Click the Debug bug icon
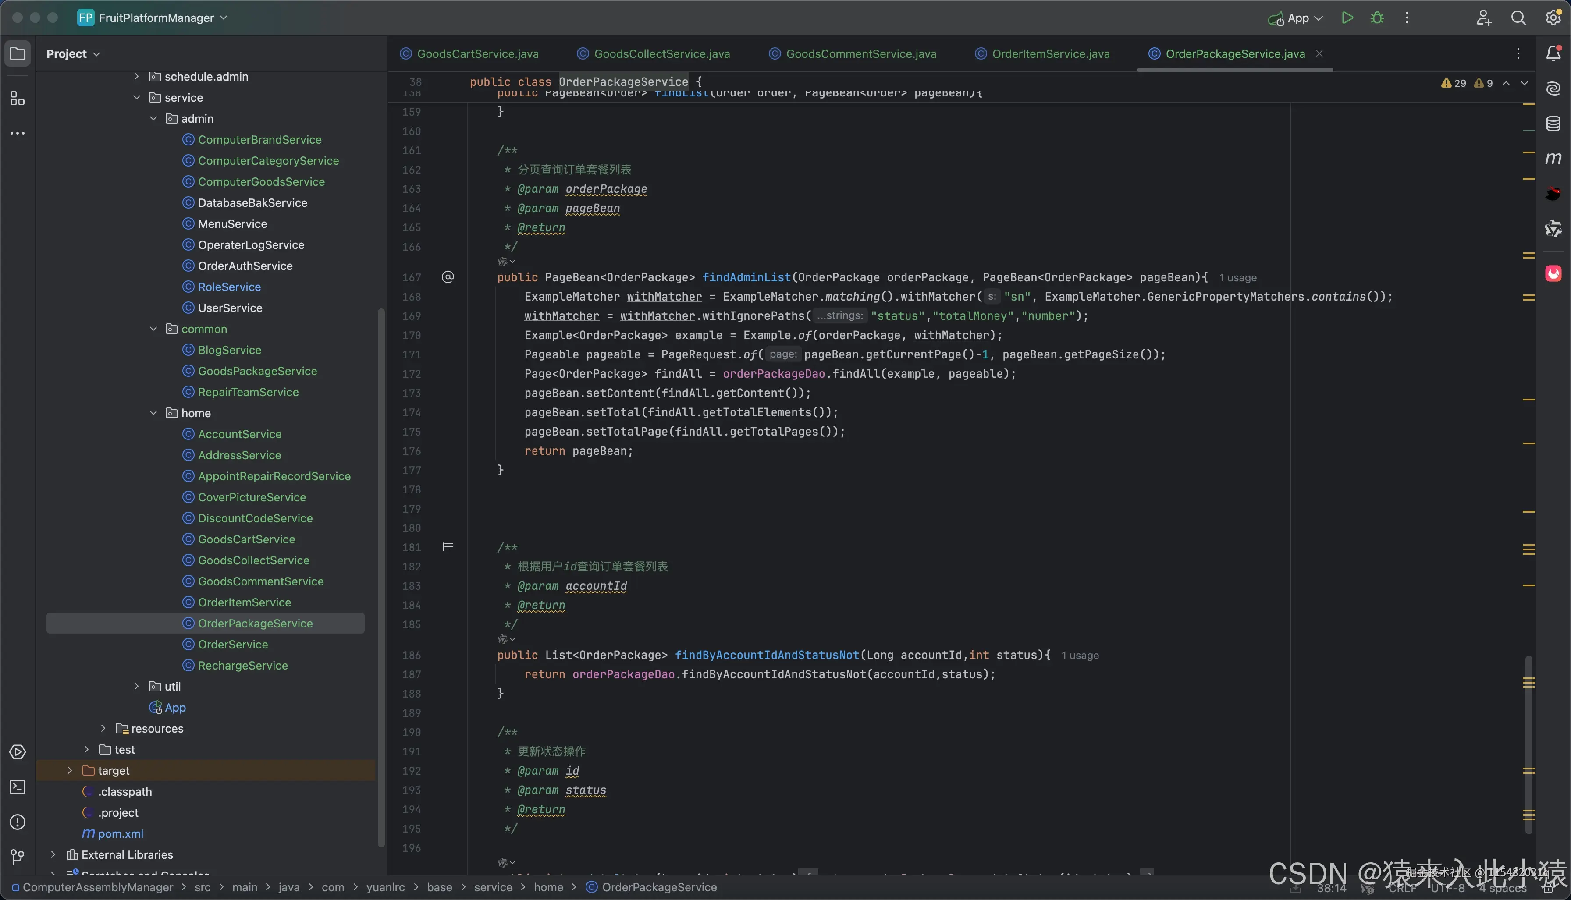 [1377, 18]
